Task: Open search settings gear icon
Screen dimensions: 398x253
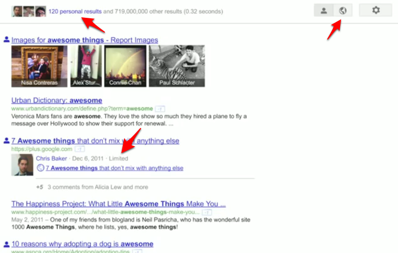Action: 376,10
